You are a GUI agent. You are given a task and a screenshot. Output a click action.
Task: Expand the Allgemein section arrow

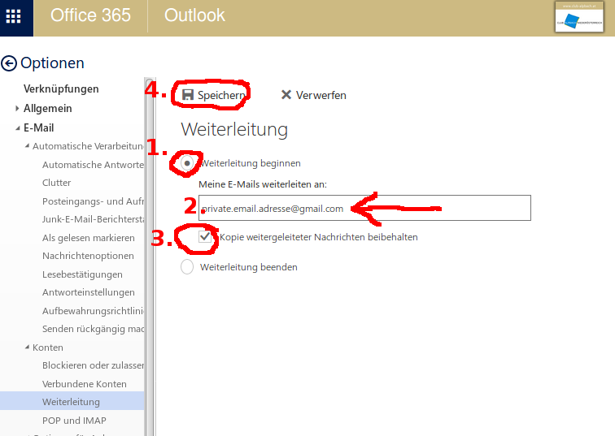17,109
